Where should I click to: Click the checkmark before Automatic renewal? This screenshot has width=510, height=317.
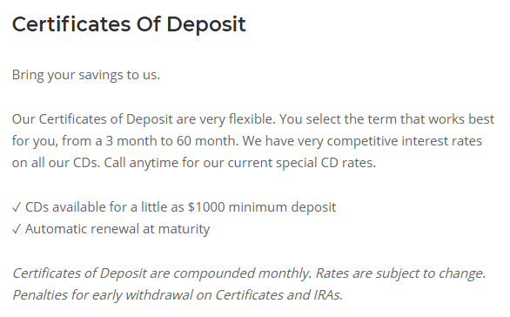(x=17, y=229)
